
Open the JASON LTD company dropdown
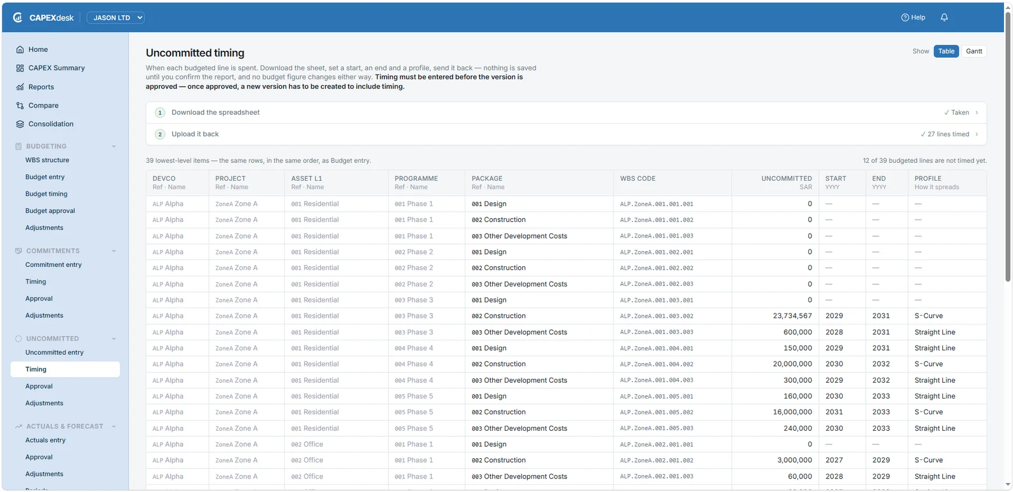pos(115,17)
